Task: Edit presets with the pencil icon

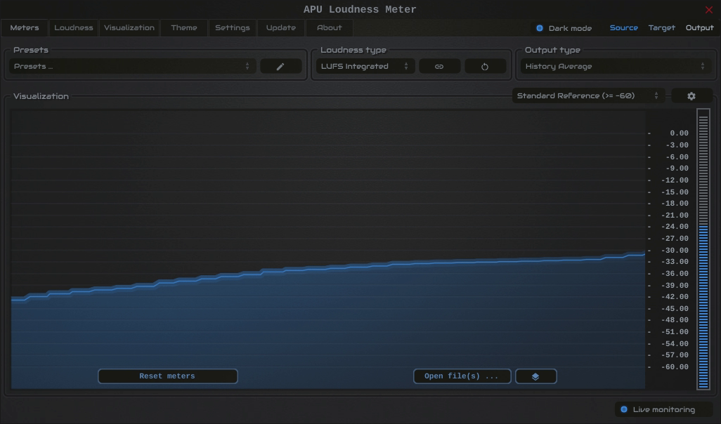Action: (x=280, y=67)
